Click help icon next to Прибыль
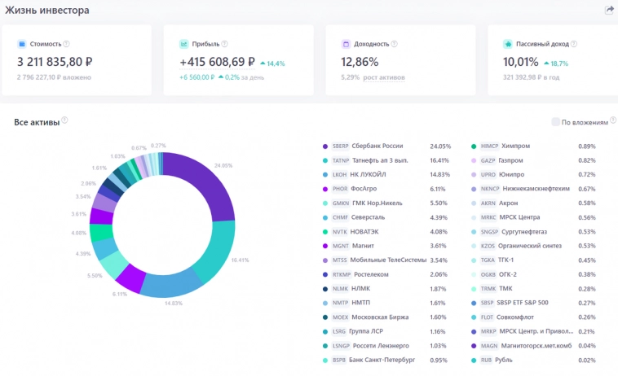Image resolution: width=618 pixels, height=376 pixels. coord(225,44)
